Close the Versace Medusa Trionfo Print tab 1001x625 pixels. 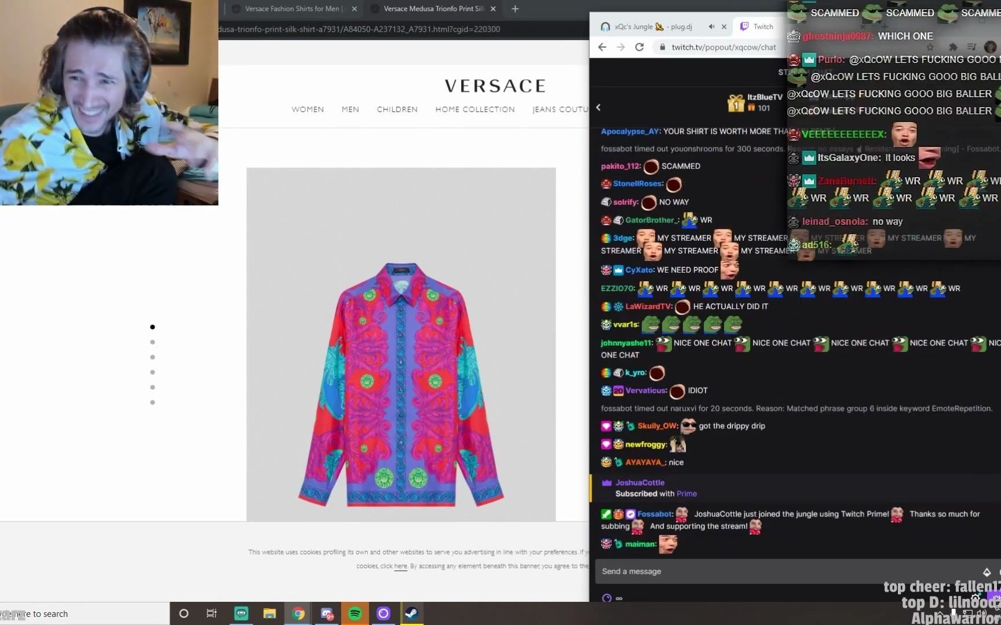coord(493,9)
